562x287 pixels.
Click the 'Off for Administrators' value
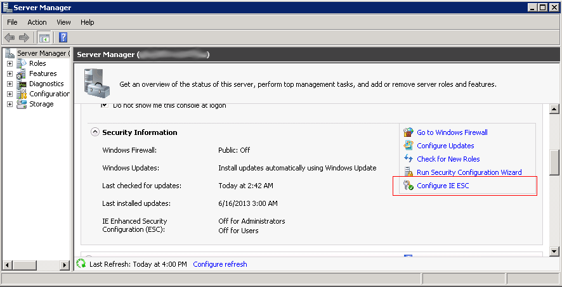pos(252,221)
